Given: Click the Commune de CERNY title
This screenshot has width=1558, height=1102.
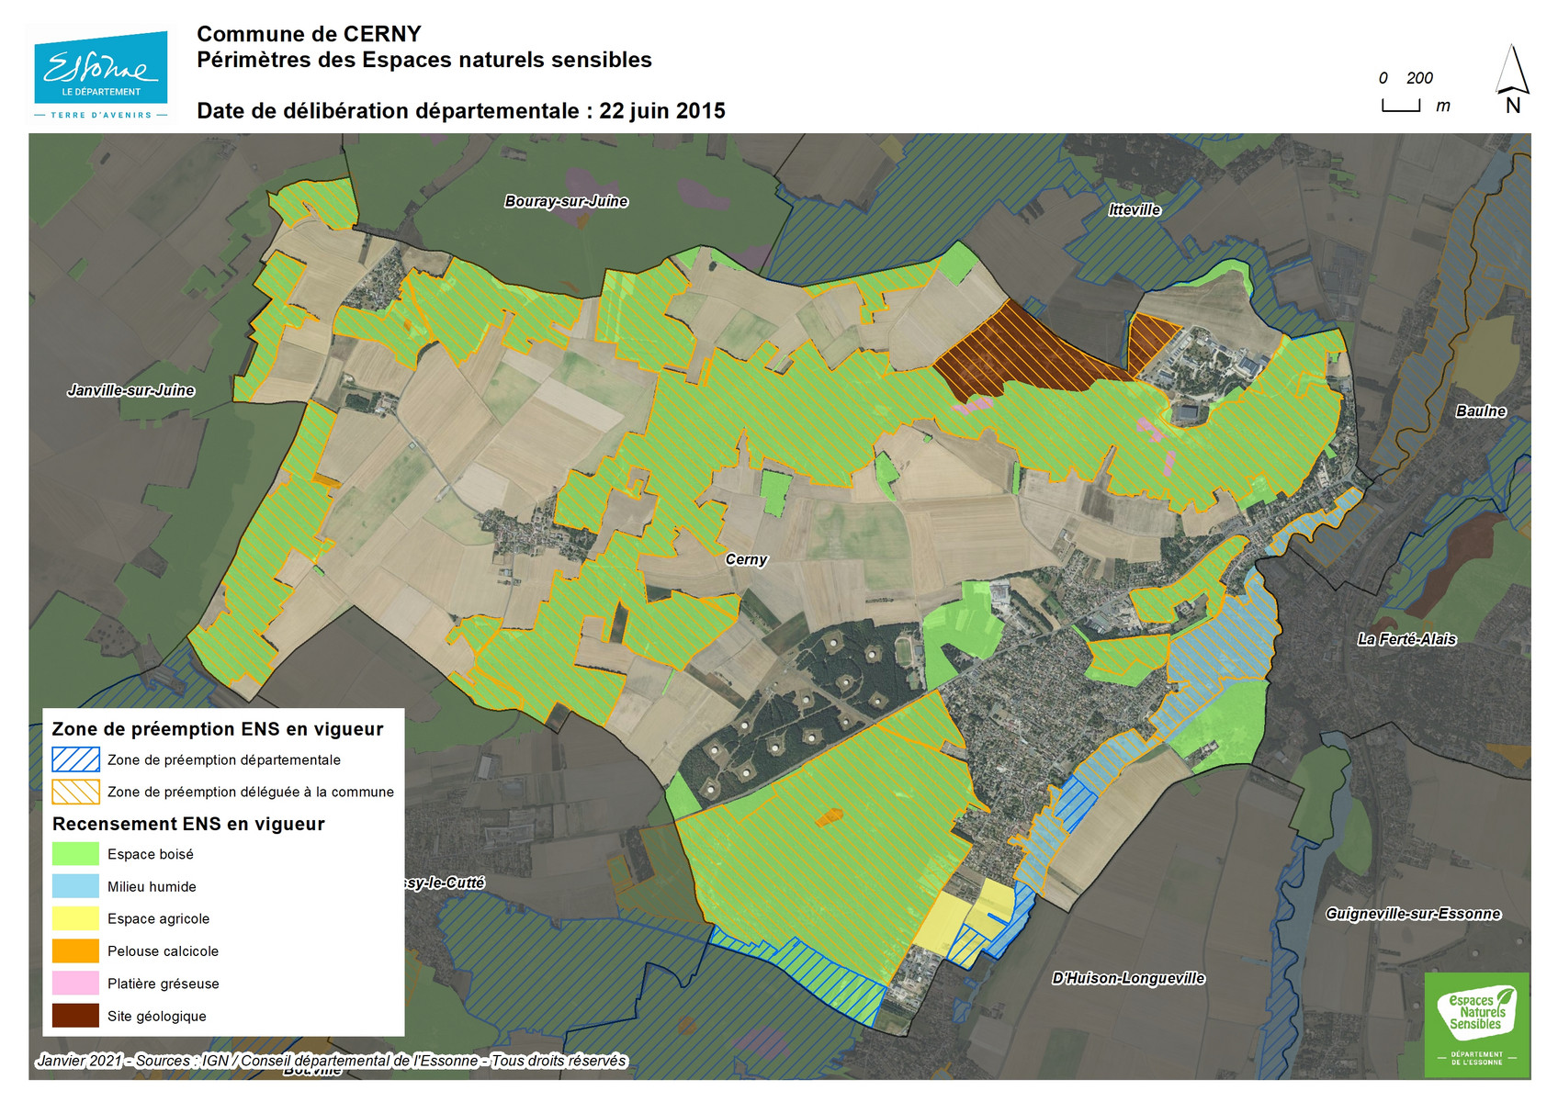Looking at the screenshot, I should [x=309, y=34].
